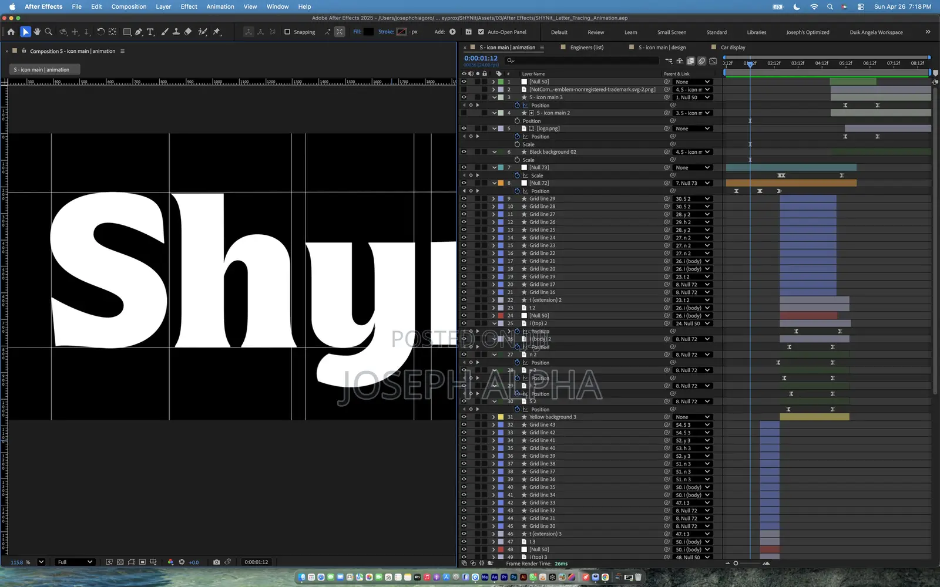Image resolution: width=940 pixels, height=587 pixels.
Task: Pick the Rotation tool
Action: [100, 32]
